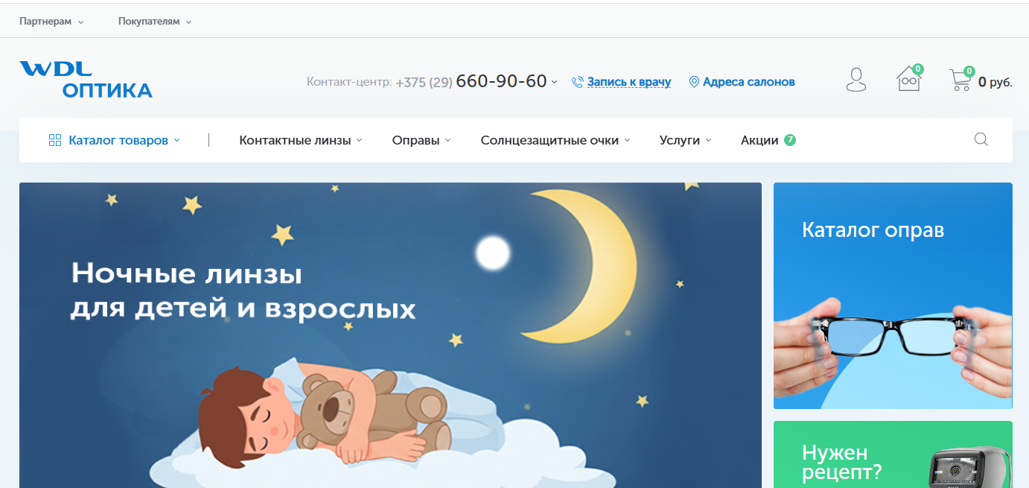Screen dimensions: 1029x488
Task: Open the fitting room glasses house icon
Action: [909, 78]
